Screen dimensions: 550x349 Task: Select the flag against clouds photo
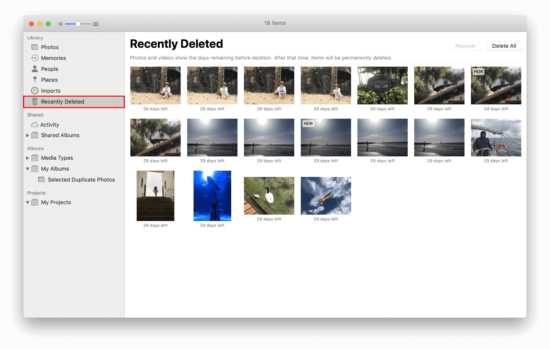[x=325, y=196]
